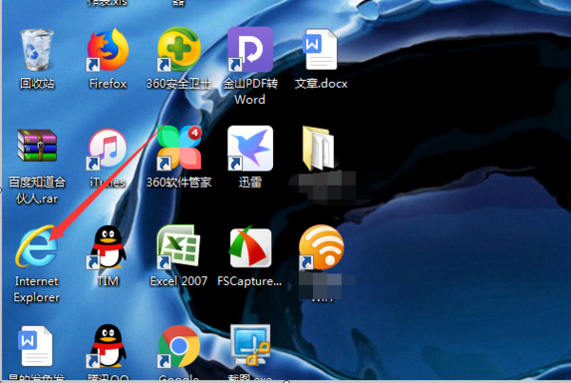This screenshot has height=383, width=571.
Task: Select the 截图.exe monitor icon
Action: coord(250,345)
